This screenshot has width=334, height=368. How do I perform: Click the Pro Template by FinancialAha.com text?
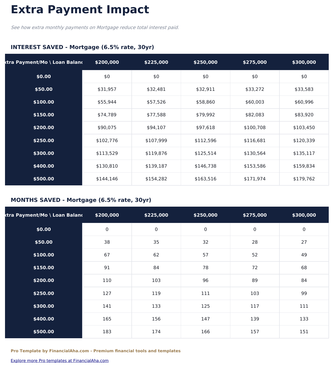pos(96,351)
